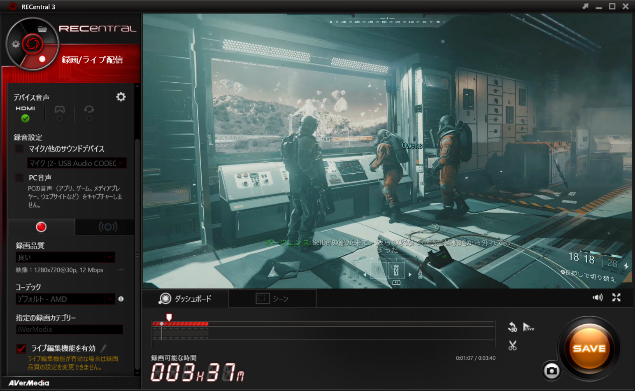The height and width of the screenshot is (391, 635).
Task: Open the folder icon on the RECentral dial
Action: 42,29
